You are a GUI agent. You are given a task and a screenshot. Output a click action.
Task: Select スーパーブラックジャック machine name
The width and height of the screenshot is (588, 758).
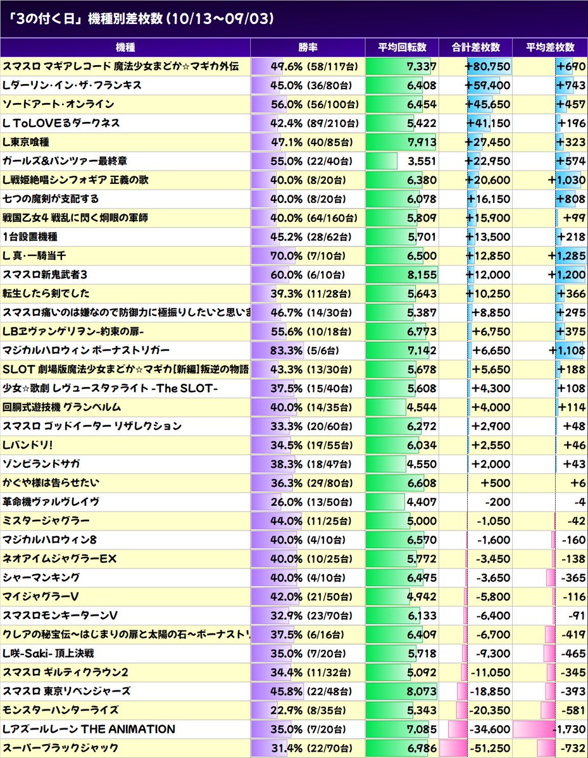[x=61, y=748]
